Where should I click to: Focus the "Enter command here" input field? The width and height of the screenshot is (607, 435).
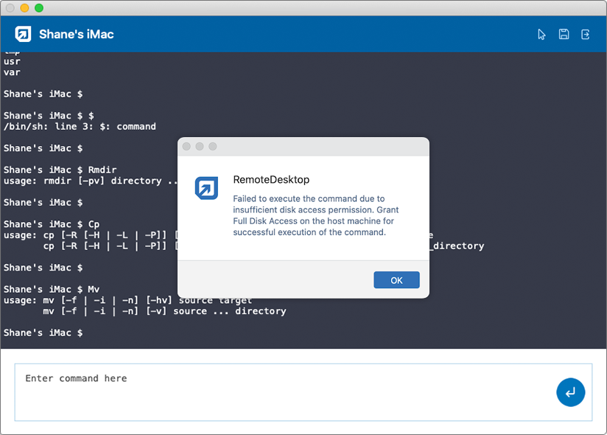point(280,391)
